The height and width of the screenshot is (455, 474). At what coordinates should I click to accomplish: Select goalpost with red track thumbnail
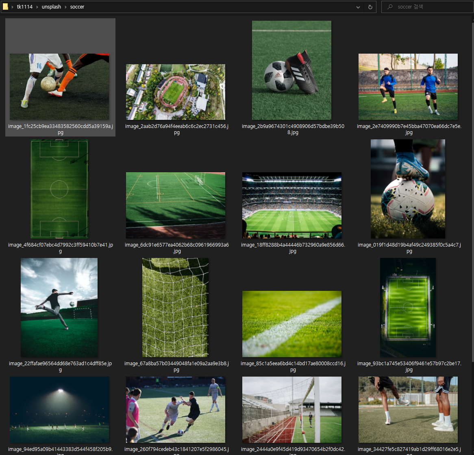(x=292, y=409)
